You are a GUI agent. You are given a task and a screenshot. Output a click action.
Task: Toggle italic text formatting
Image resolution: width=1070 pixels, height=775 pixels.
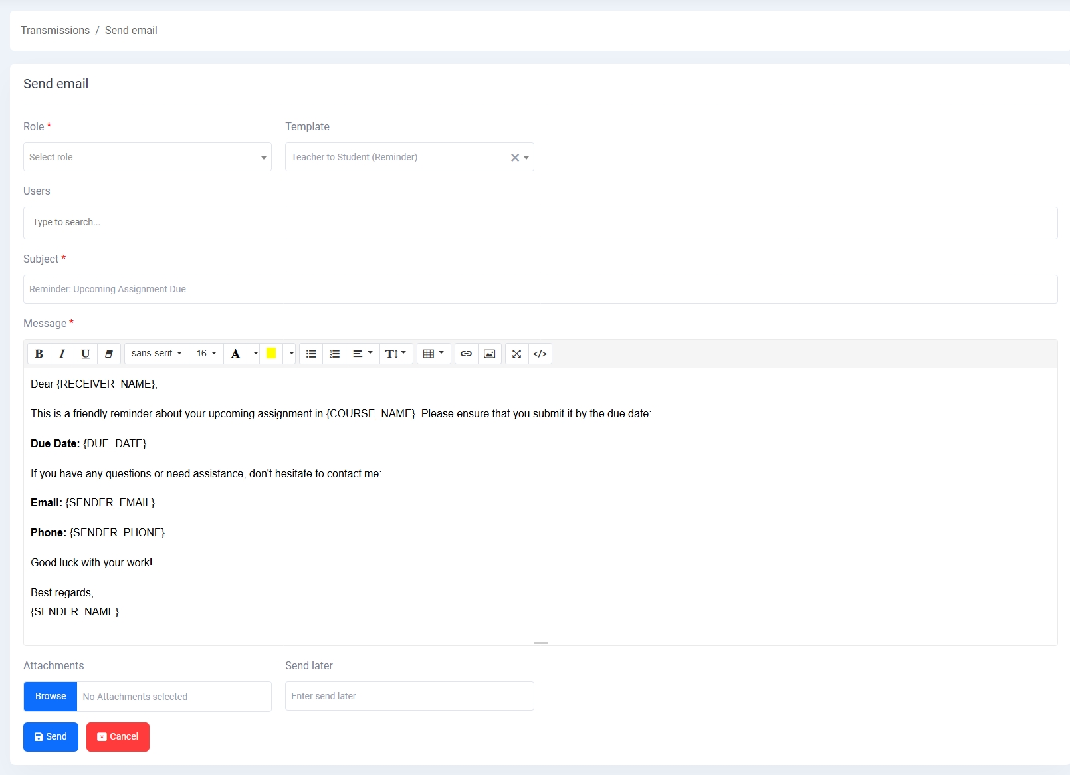point(62,354)
